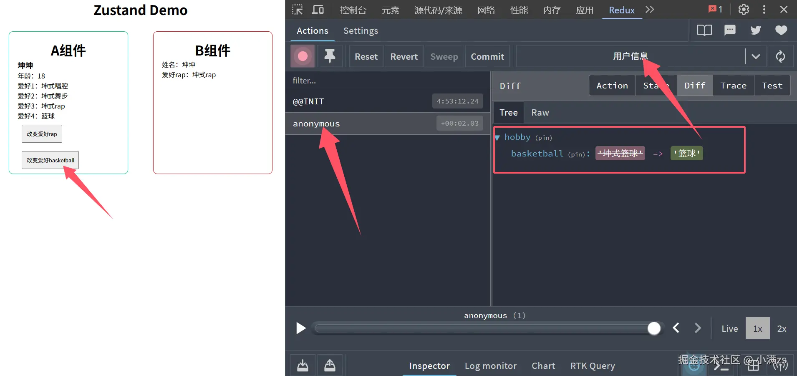This screenshot has height=376, width=797.
Task: Toggle the red record button
Action: (x=303, y=56)
